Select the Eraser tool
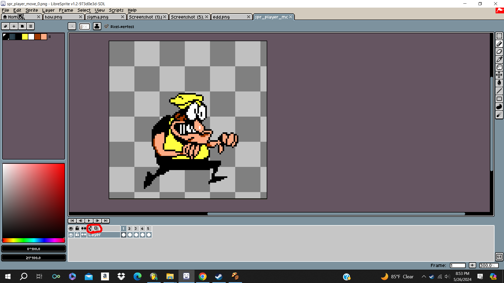 tap(499, 52)
